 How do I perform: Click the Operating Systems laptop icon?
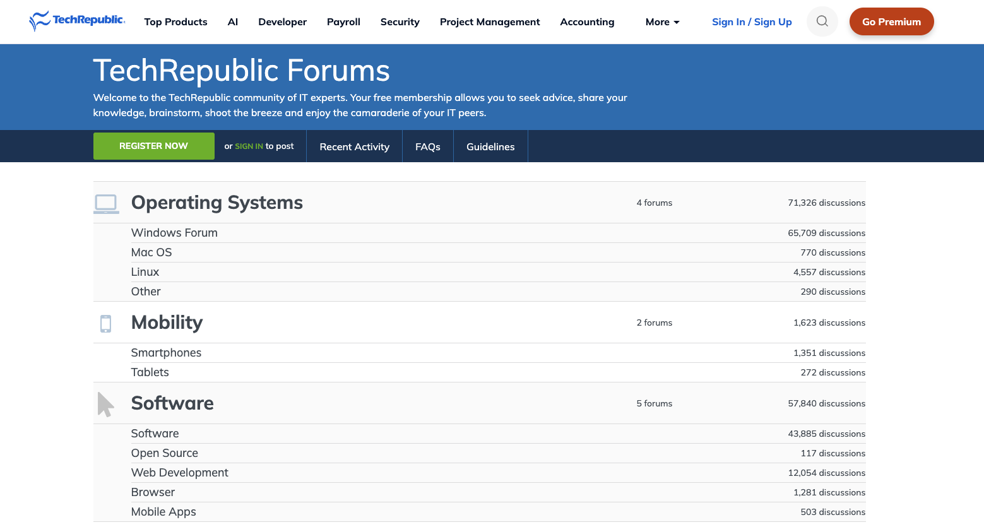click(x=106, y=204)
